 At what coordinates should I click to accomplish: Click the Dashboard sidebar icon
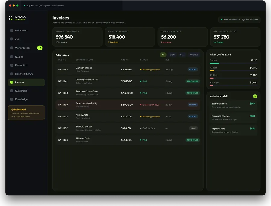coord(11,30)
